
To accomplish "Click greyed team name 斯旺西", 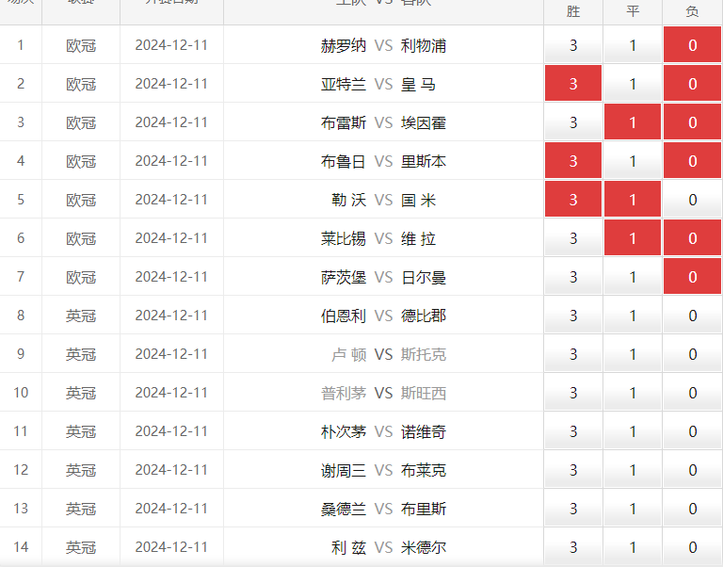I will click(x=424, y=393).
